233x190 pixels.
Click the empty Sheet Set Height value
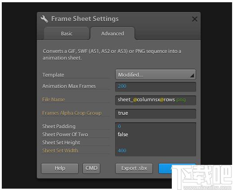(156, 142)
